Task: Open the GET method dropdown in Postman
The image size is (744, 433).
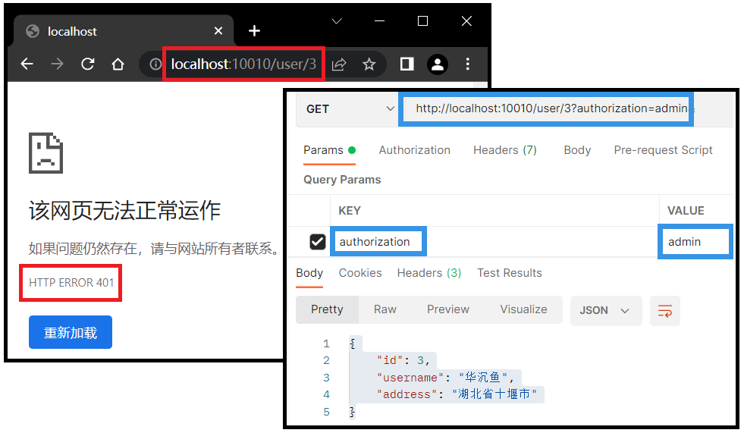Action: click(350, 109)
